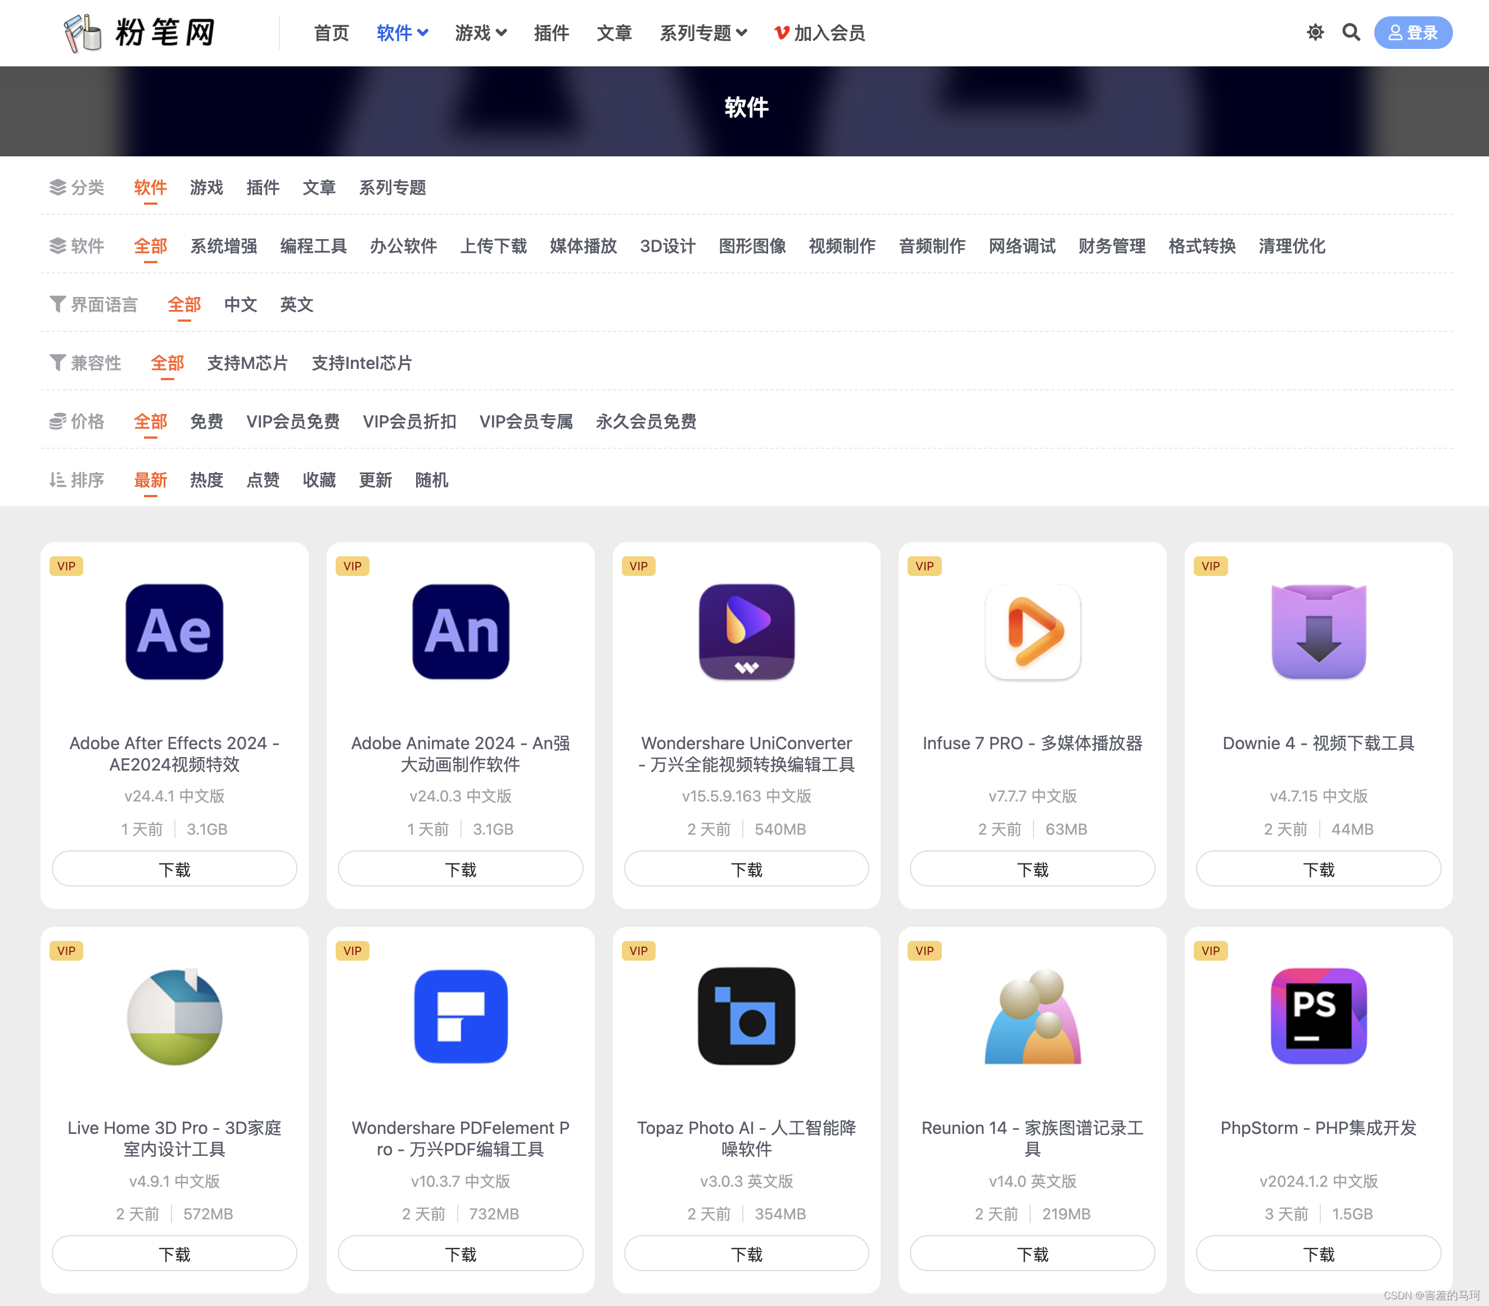The height and width of the screenshot is (1306, 1489).
Task: Filter software by 办公软件
Action: (x=404, y=246)
